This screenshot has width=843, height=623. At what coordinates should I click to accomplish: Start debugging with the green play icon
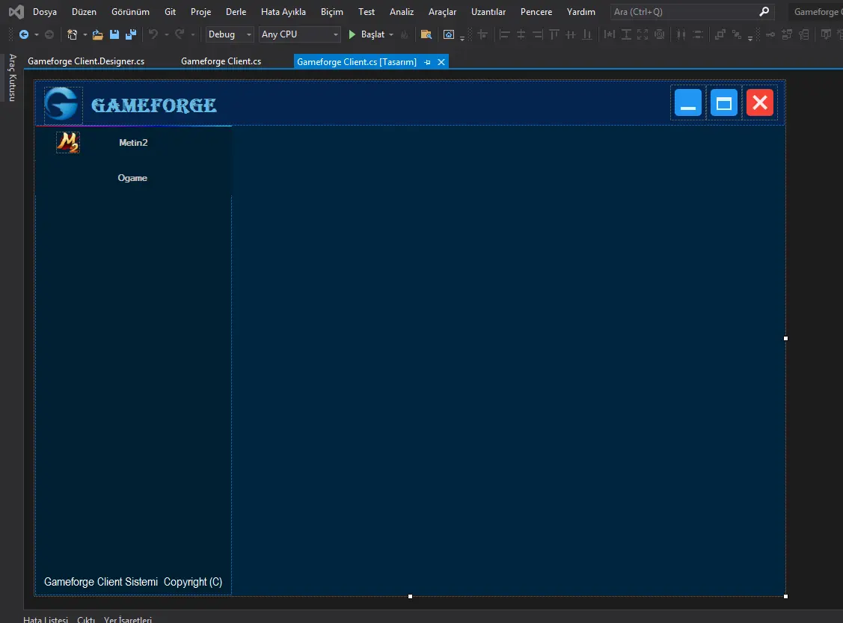[x=352, y=34]
